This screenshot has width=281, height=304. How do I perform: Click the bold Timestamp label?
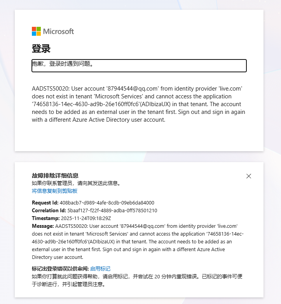point(46,218)
